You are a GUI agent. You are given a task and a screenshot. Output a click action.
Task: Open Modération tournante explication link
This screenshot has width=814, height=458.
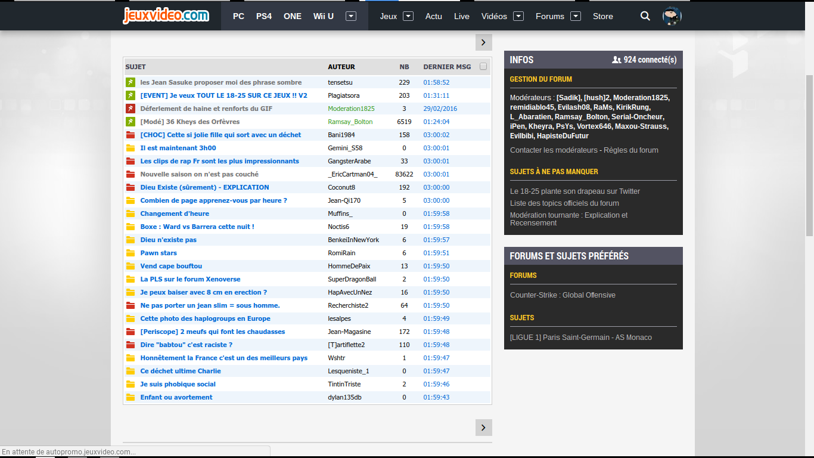[569, 219]
